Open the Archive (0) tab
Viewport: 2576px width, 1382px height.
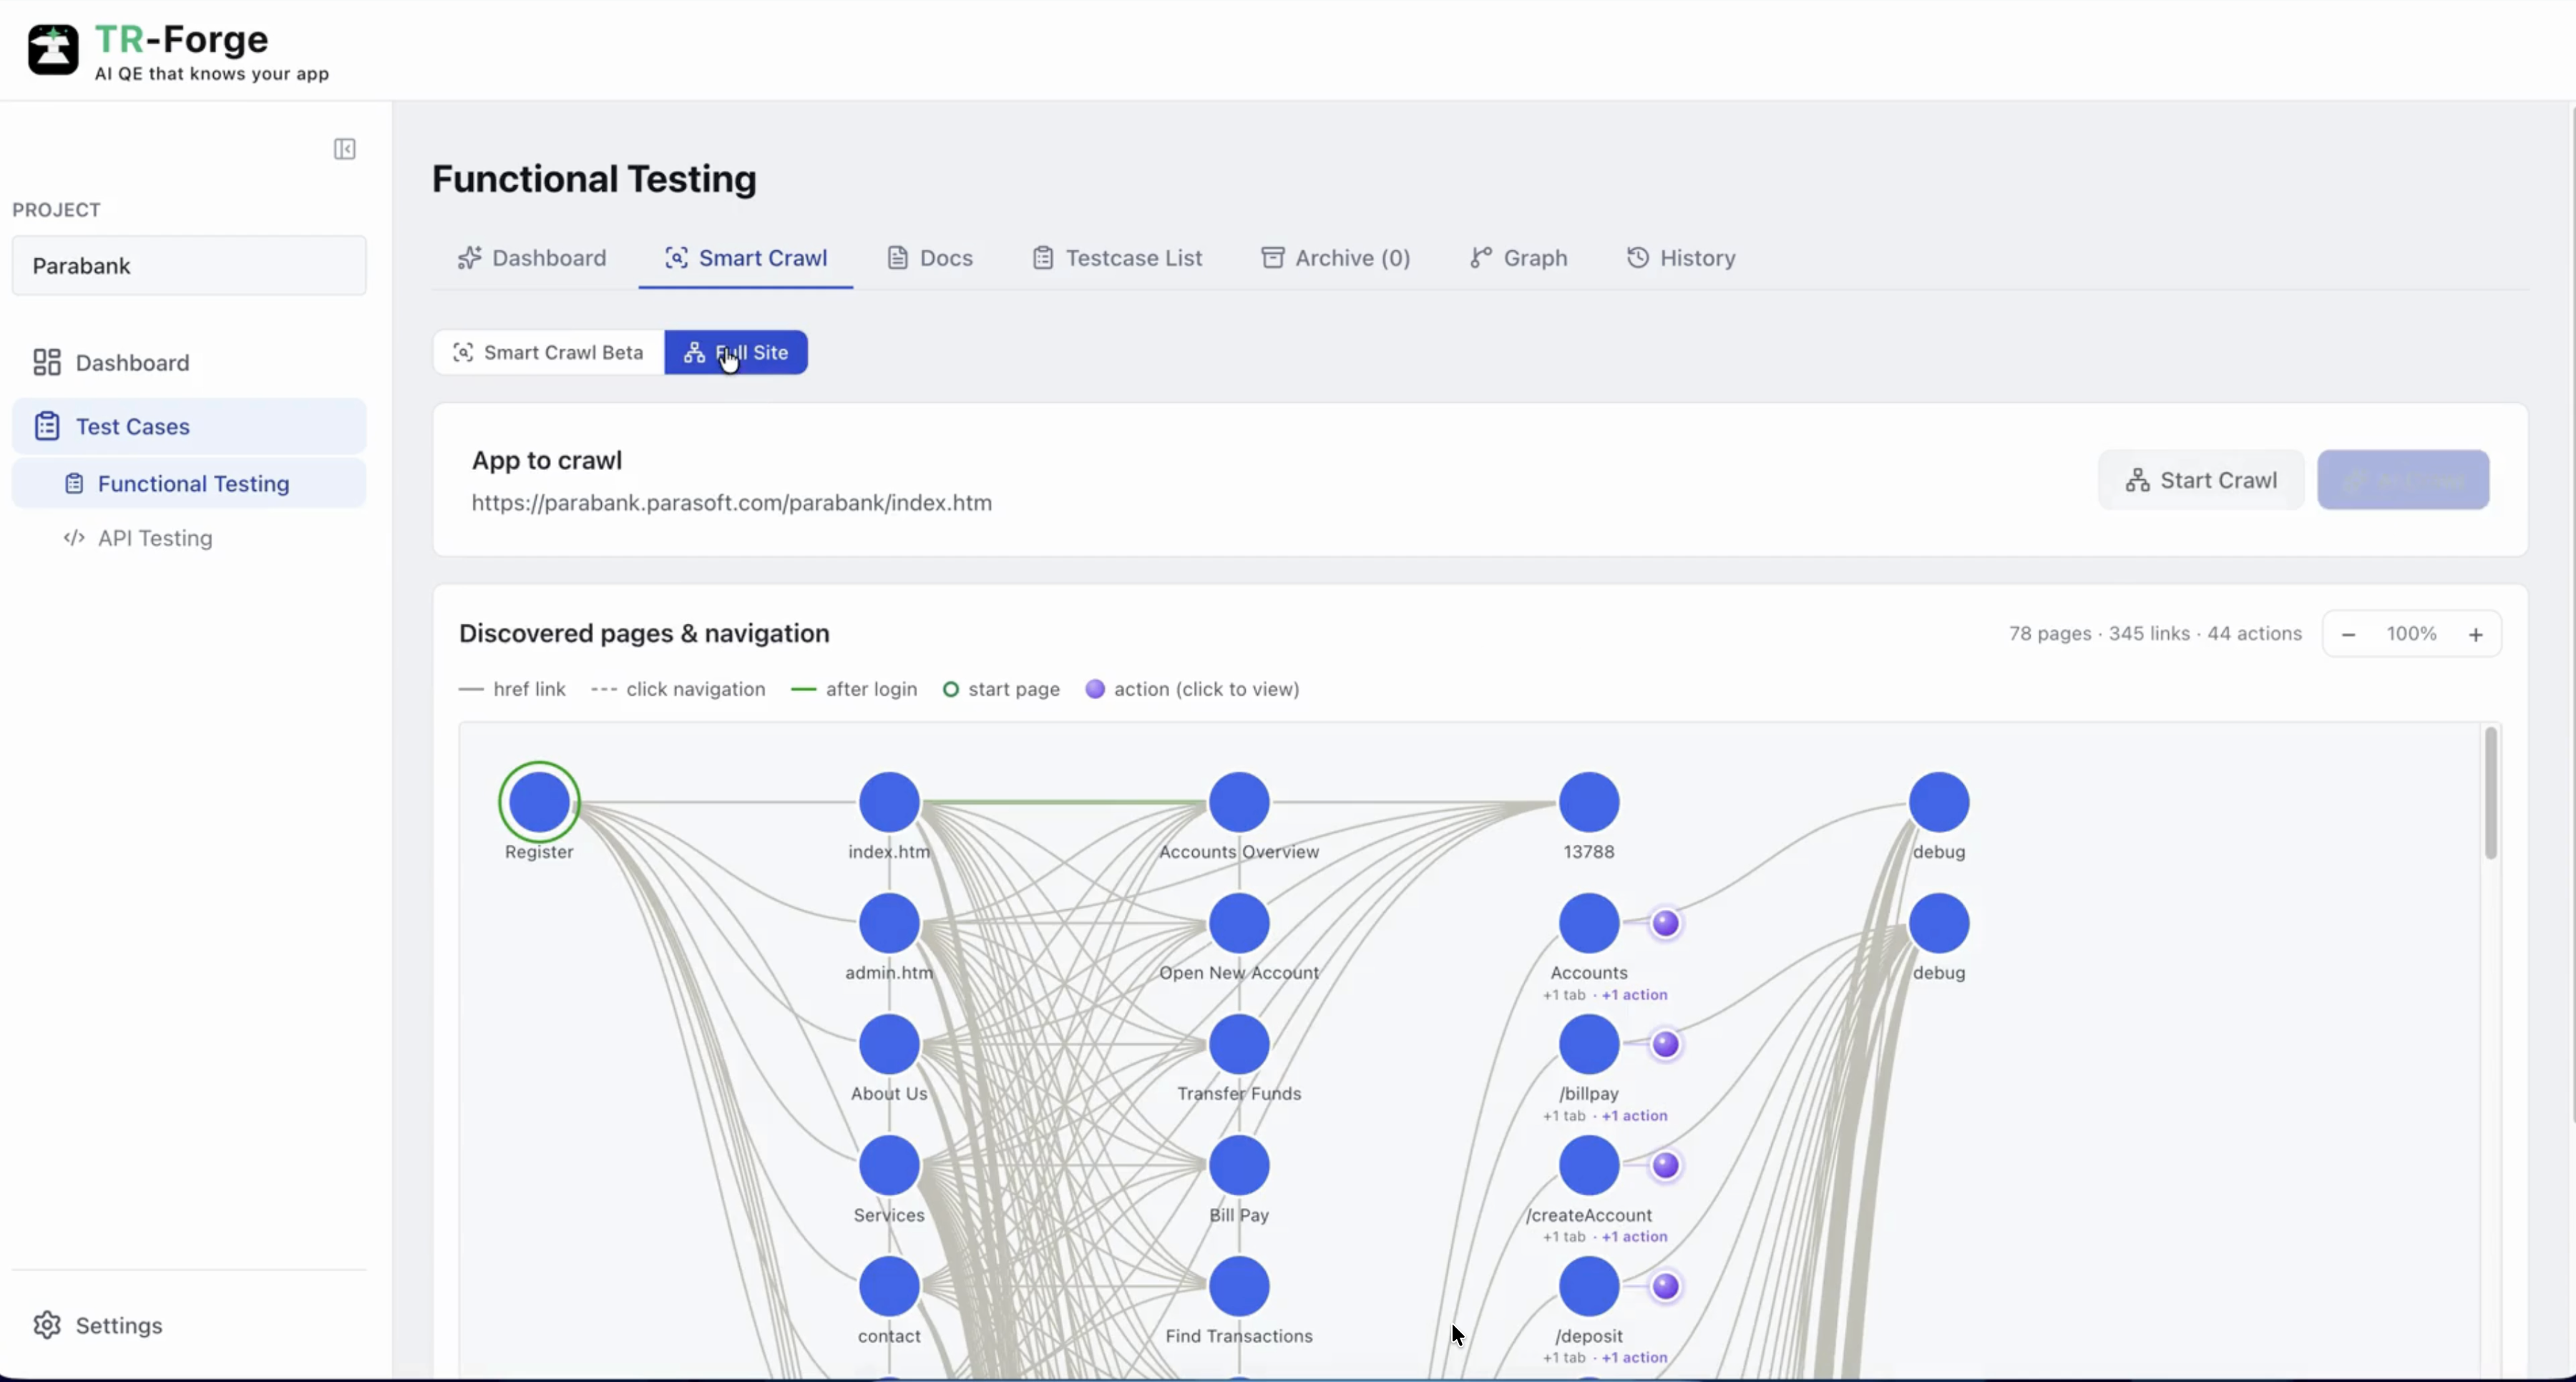click(1336, 258)
